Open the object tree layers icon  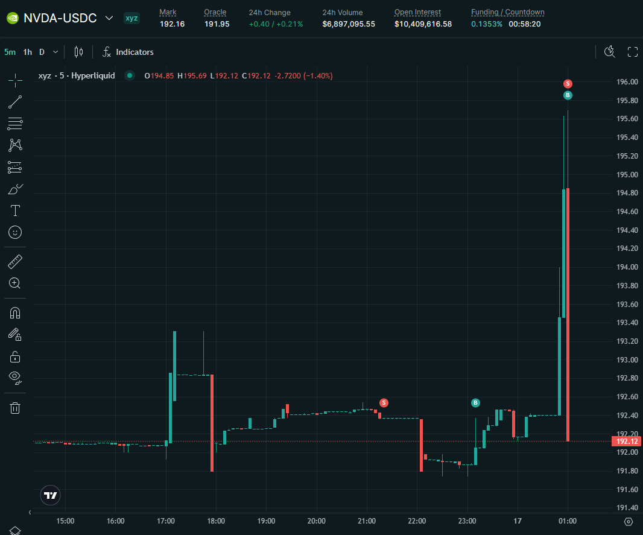(15, 531)
